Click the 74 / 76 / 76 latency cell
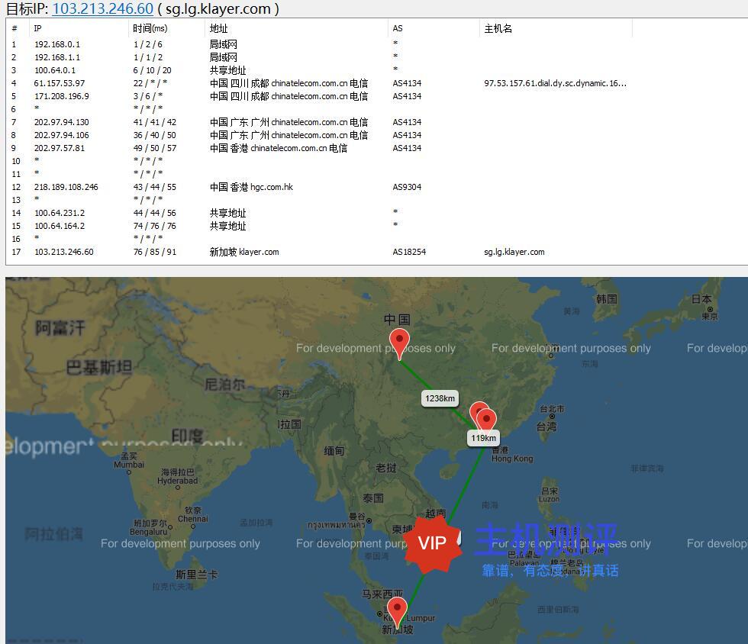 pyautogui.click(x=154, y=226)
